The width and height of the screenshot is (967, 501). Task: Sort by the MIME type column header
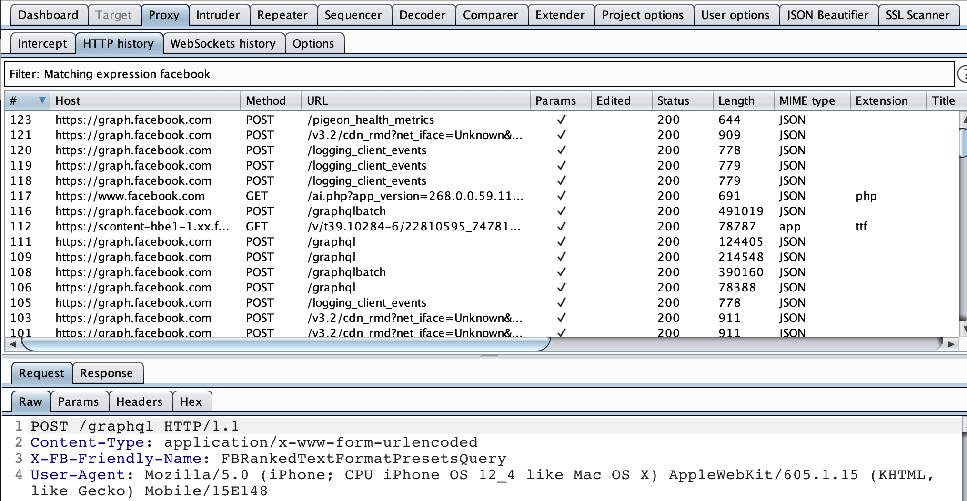(x=812, y=100)
